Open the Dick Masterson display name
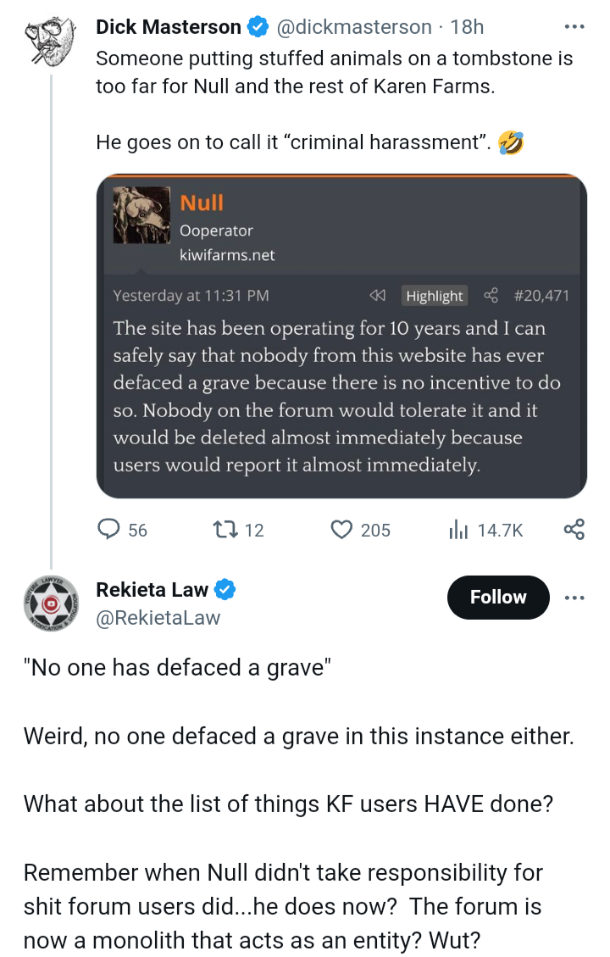The image size is (610, 957). coord(168,27)
